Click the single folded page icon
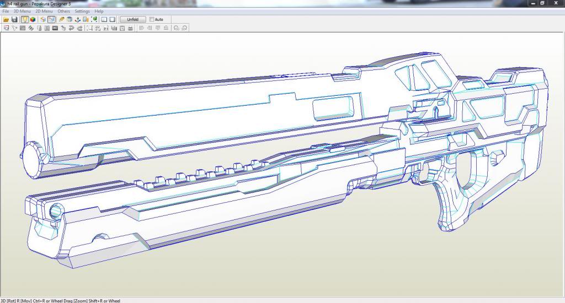 [39, 28]
